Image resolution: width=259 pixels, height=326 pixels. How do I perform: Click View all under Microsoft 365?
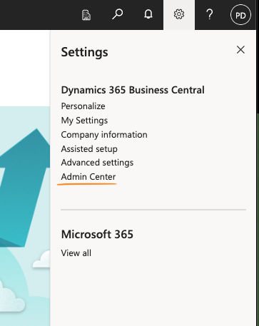pyautogui.click(x=76, y=253)
